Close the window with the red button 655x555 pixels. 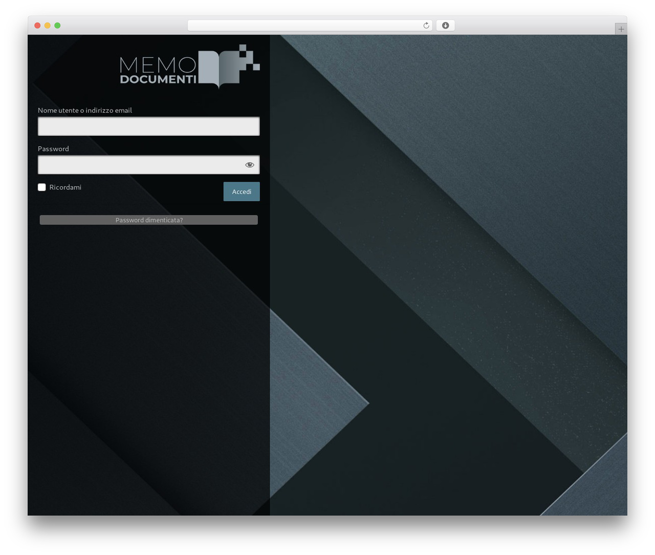(37, 26)
